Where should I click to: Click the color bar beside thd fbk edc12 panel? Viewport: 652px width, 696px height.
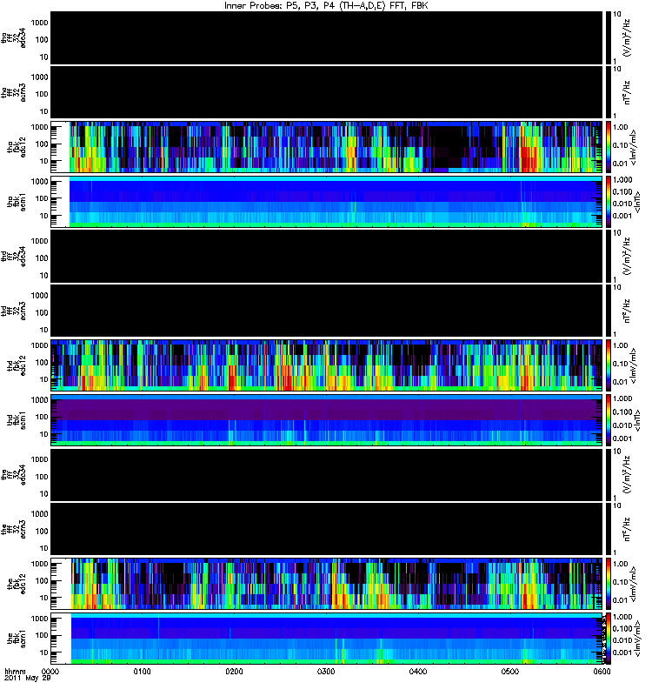[x=608, y=365]
